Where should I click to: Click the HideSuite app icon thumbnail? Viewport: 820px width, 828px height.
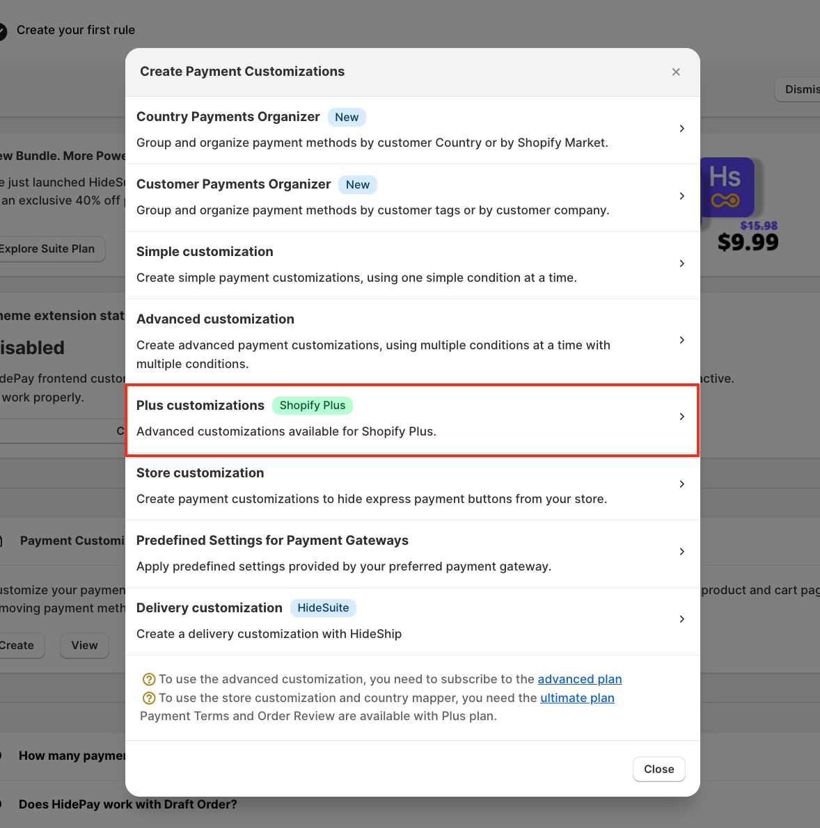[x=727, y=186]
